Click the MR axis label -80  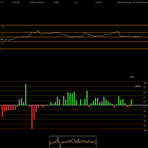144,126
